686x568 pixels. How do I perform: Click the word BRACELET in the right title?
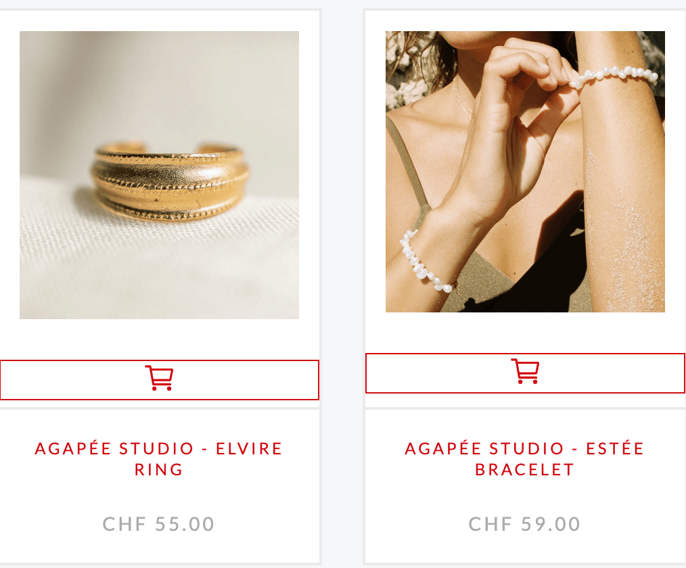coord(524,470)
